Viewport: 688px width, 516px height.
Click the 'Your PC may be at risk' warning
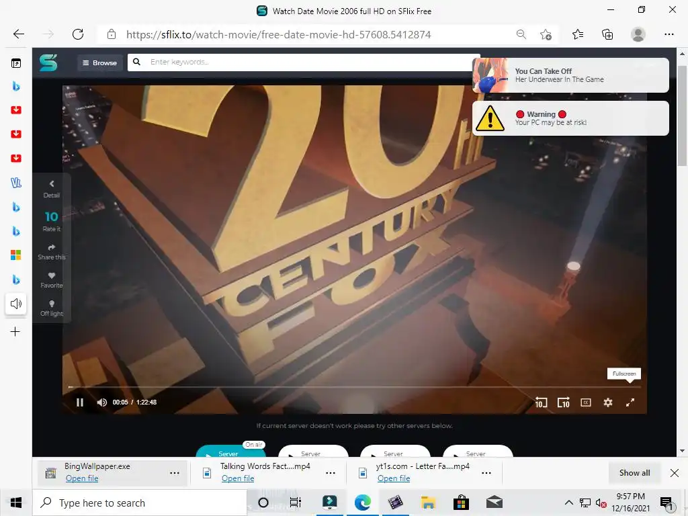(570, 118)
